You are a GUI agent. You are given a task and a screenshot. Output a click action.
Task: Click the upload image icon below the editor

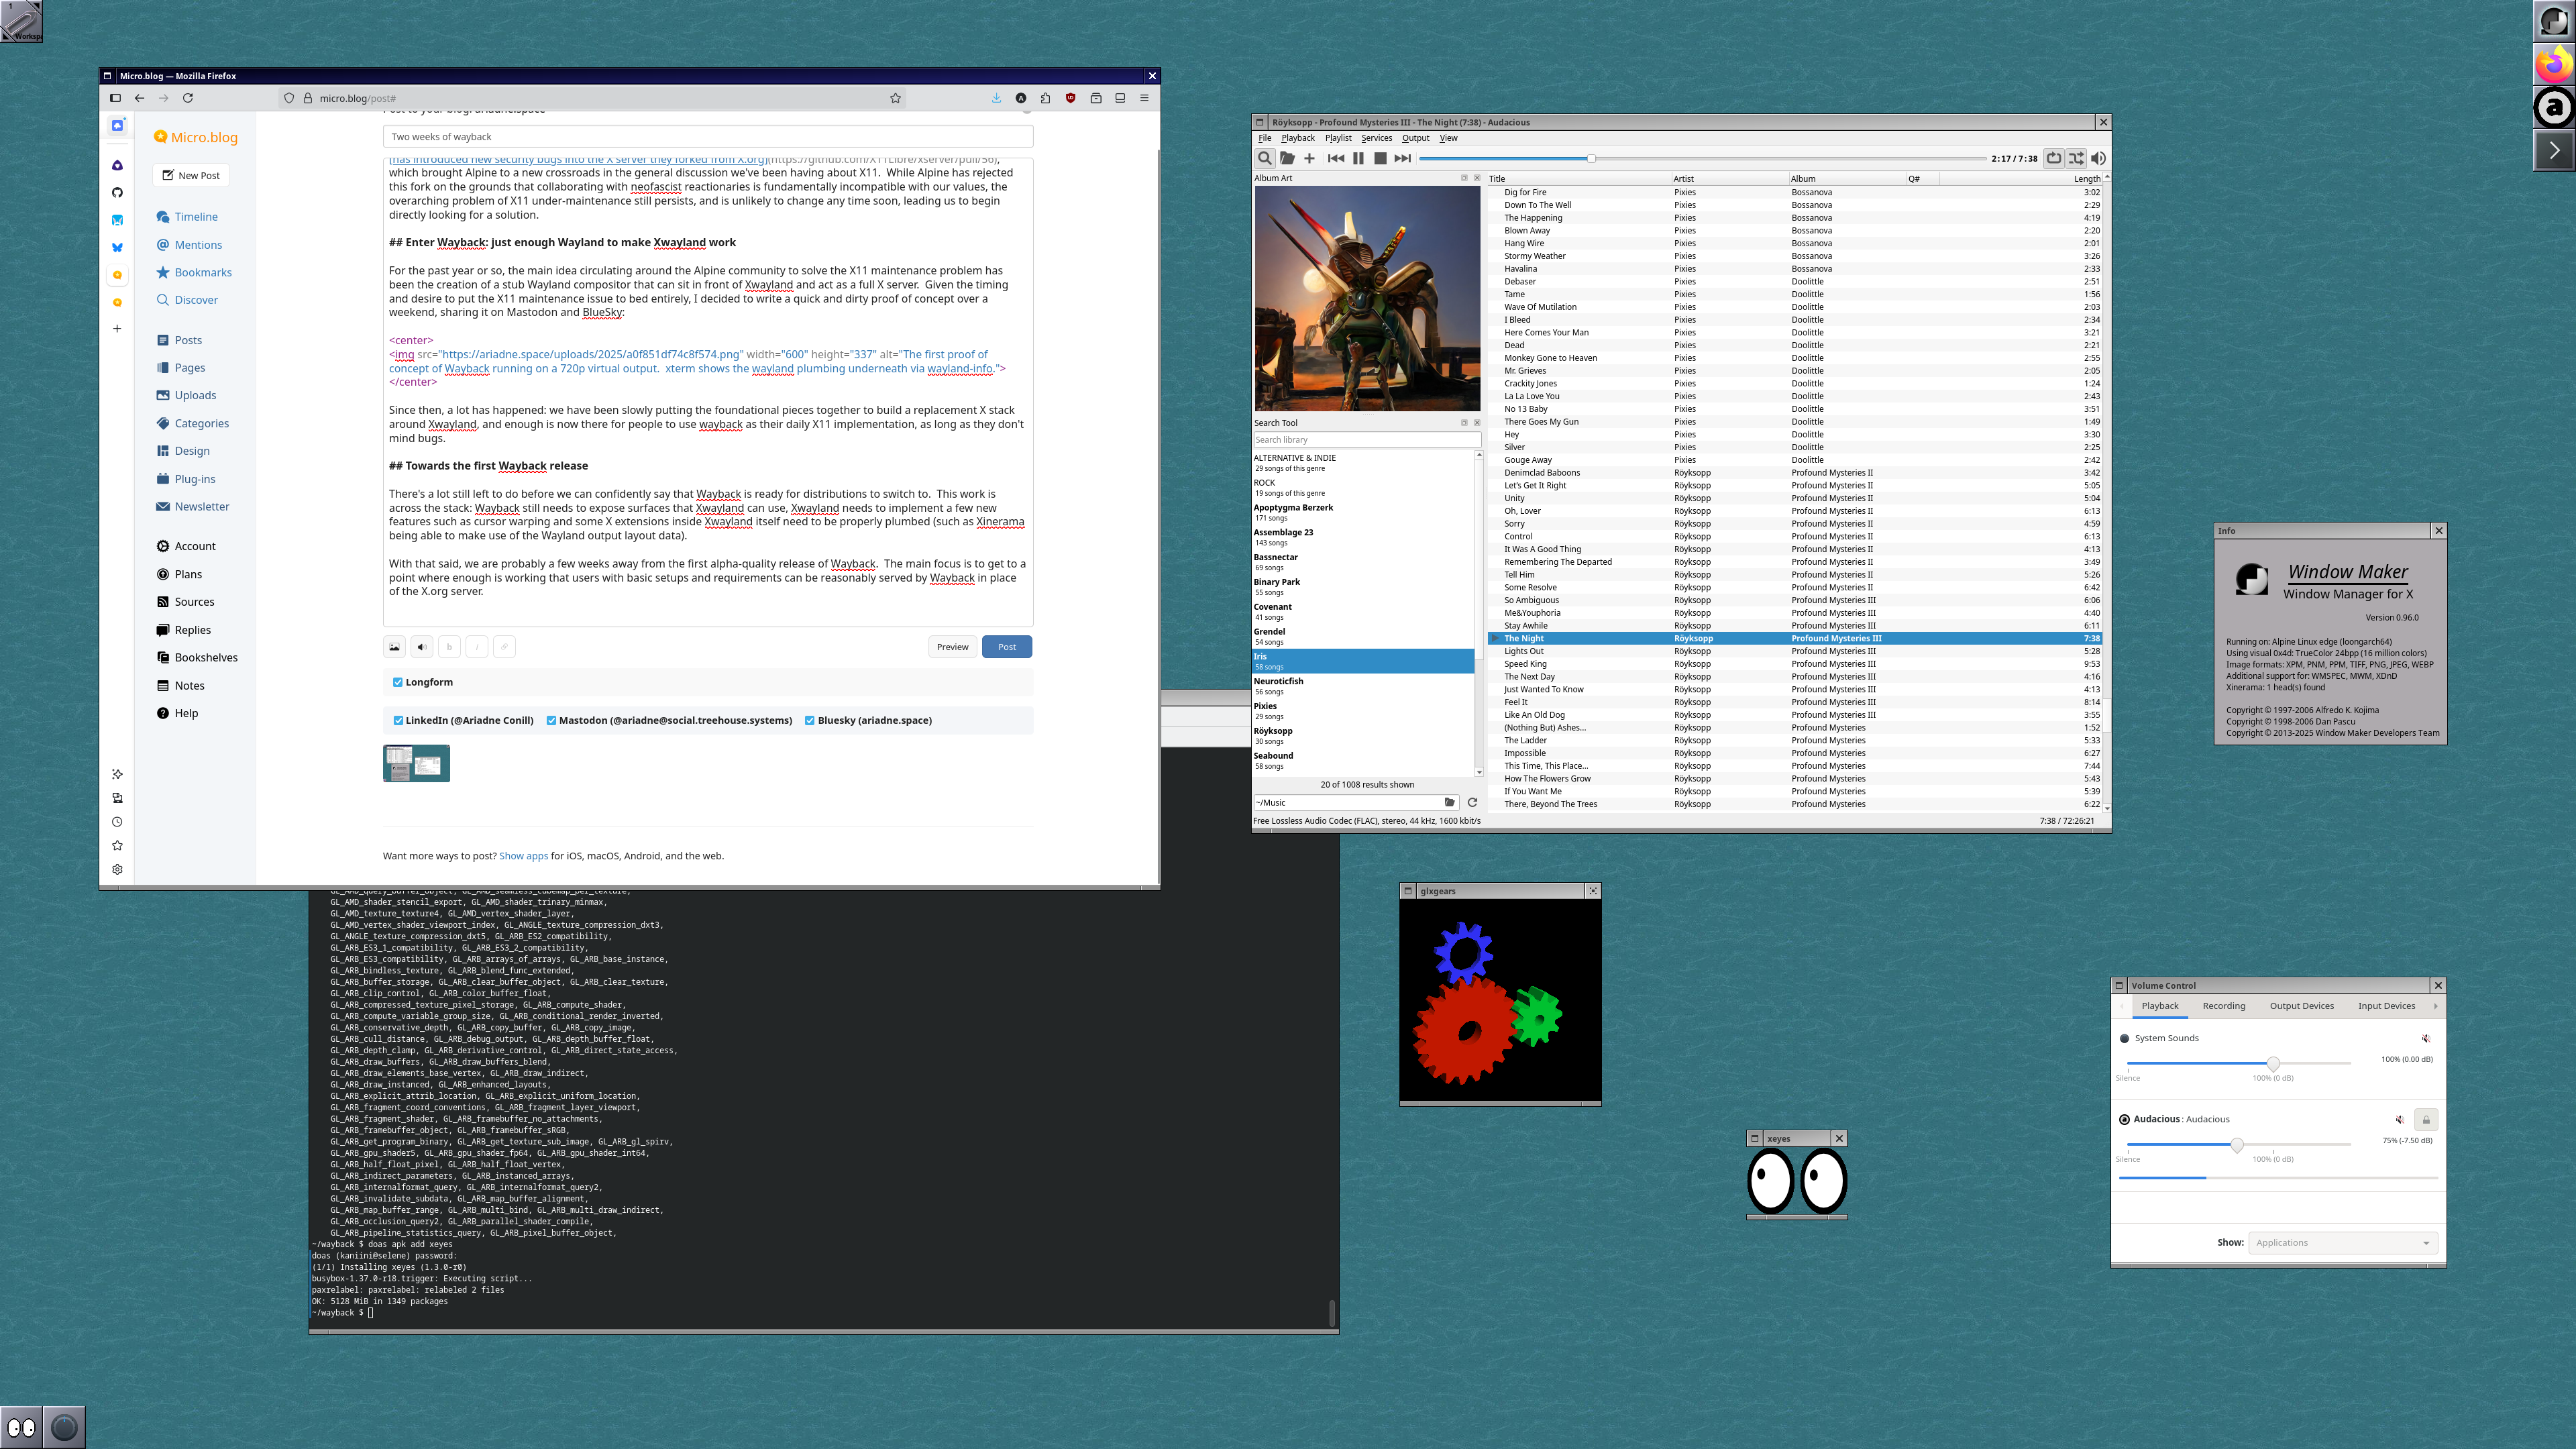[x=394, y=647]
